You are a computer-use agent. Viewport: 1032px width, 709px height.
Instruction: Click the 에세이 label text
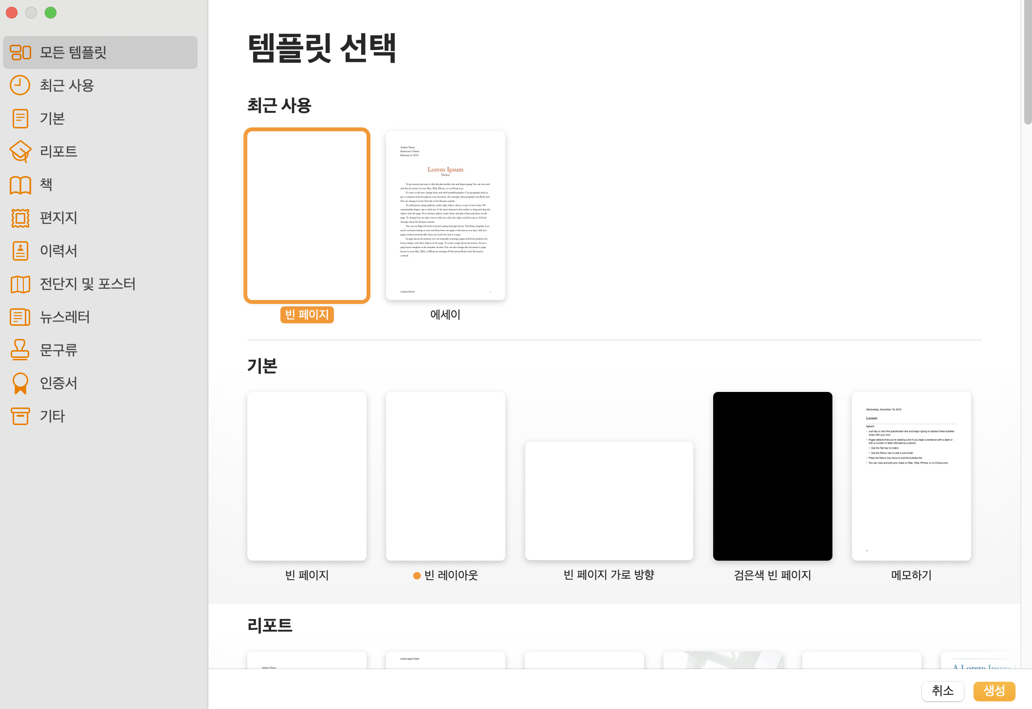pyautogui.click(x=445, y=315)
